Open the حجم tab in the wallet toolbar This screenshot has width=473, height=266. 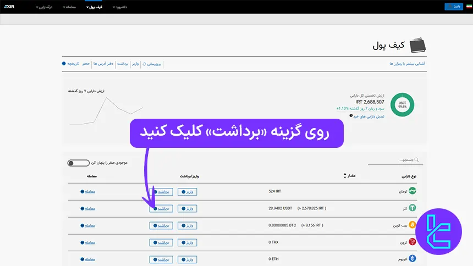(x=86, y=64)
